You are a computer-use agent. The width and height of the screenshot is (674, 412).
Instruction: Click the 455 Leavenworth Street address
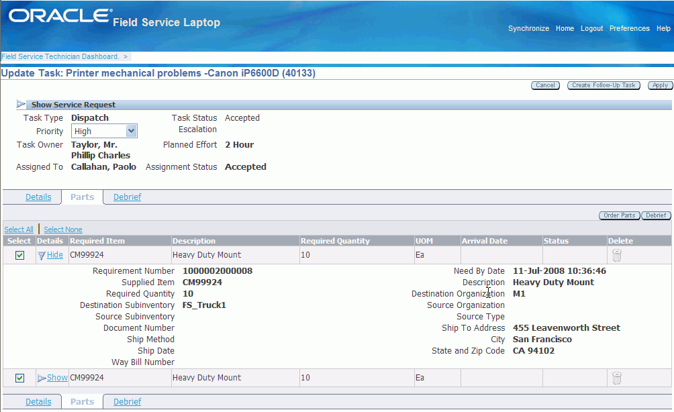567,328
